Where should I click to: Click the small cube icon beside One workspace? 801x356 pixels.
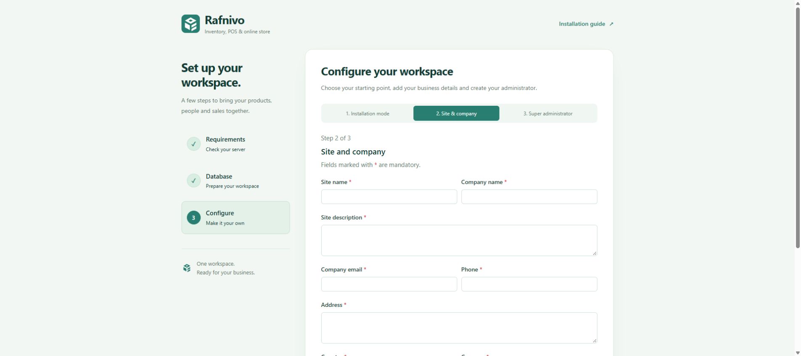tap(187, 268)
